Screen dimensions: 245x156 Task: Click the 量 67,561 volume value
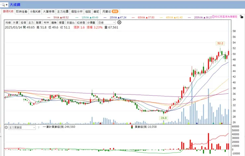click(111, 27)
